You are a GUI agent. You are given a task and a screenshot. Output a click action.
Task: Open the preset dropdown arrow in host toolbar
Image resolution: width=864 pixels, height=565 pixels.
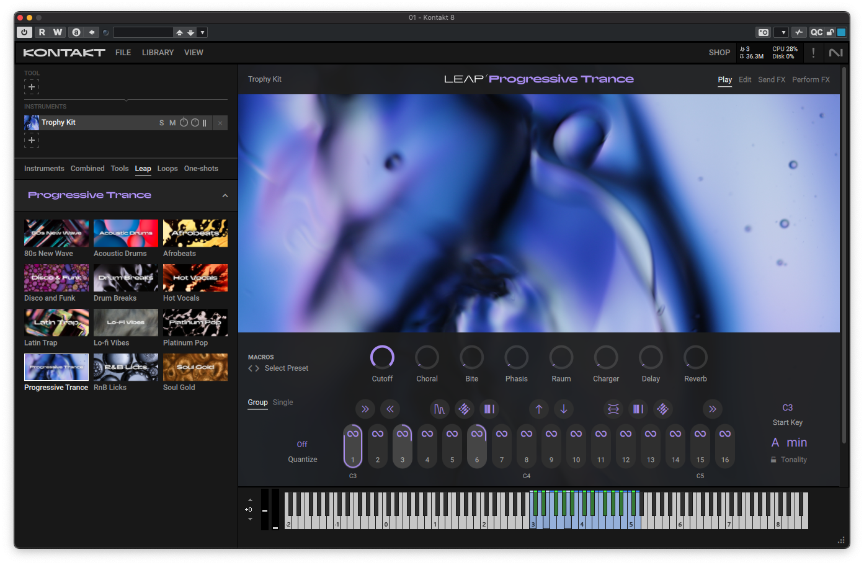pos(202,32)
